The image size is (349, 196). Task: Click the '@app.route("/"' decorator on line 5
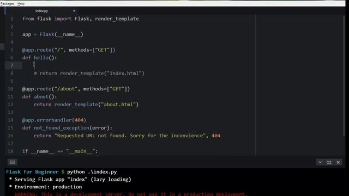coord(43,50)
